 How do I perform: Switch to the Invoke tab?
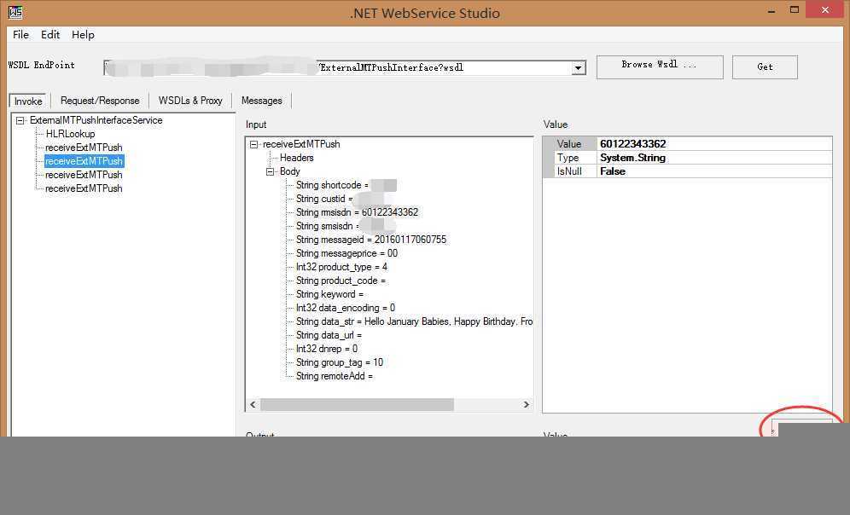point(28,101)
